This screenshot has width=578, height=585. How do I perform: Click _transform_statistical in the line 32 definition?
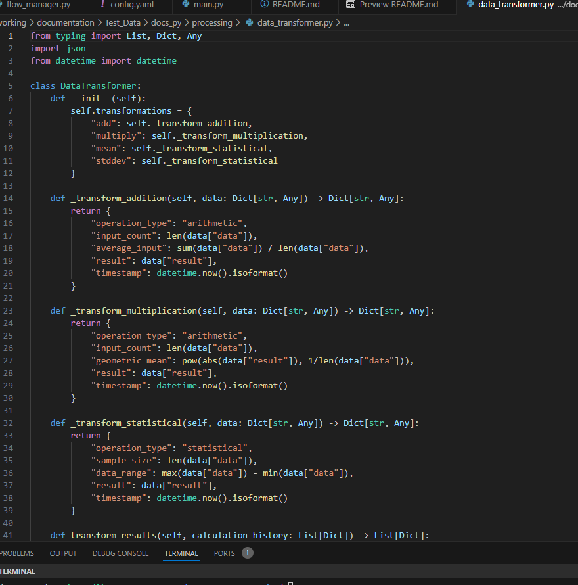[126, 423]
